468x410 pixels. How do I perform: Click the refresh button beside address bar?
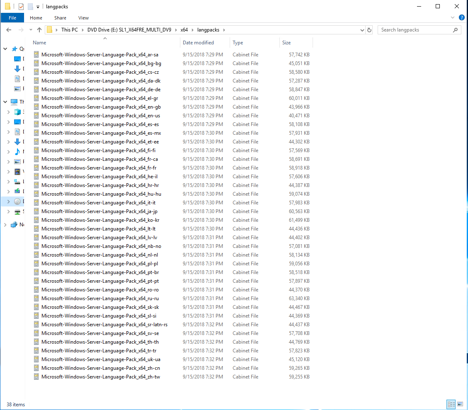(x=369, y=30)
